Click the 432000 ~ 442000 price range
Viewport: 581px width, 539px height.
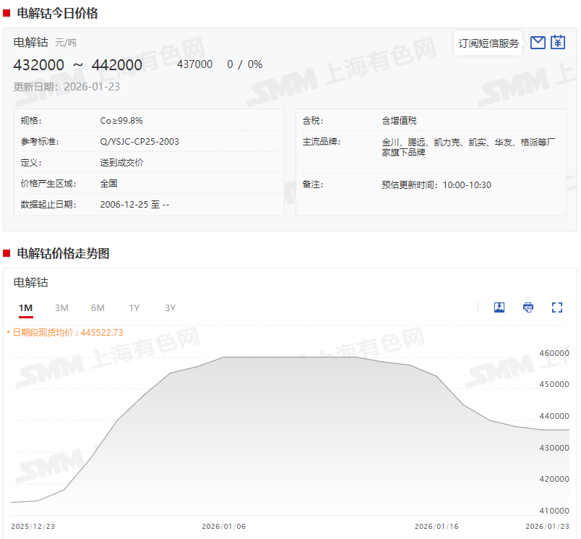pos(77,65)
